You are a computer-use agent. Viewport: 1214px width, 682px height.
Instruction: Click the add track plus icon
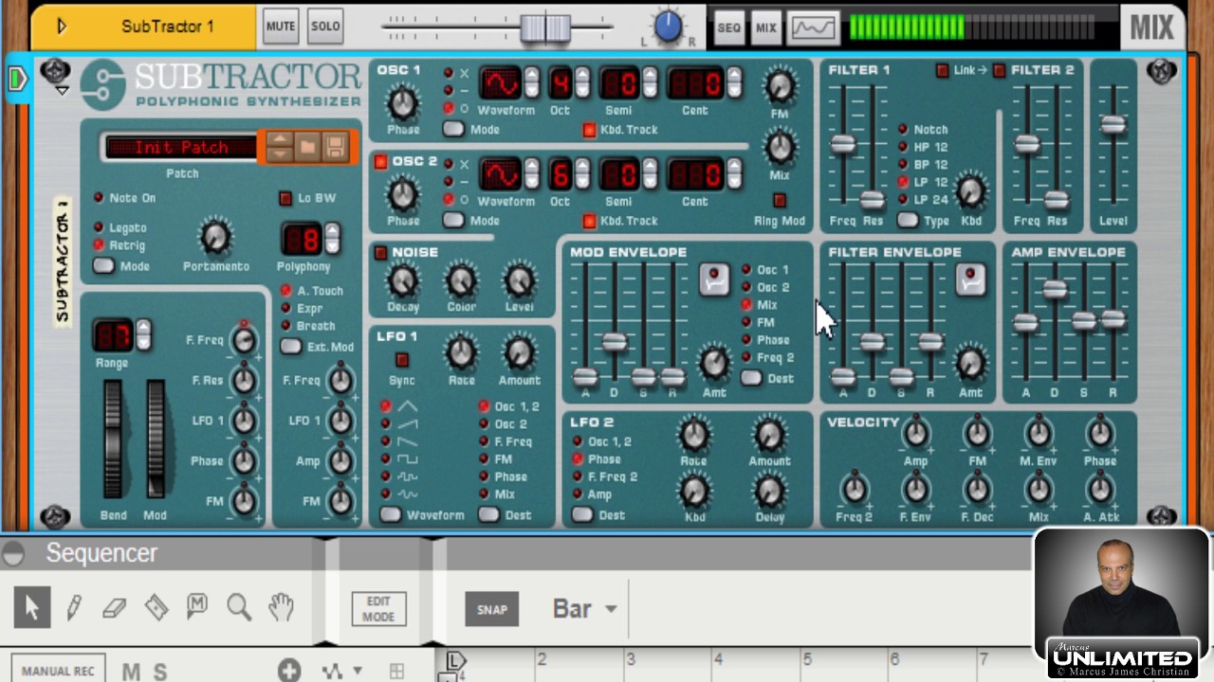point(289,671)
